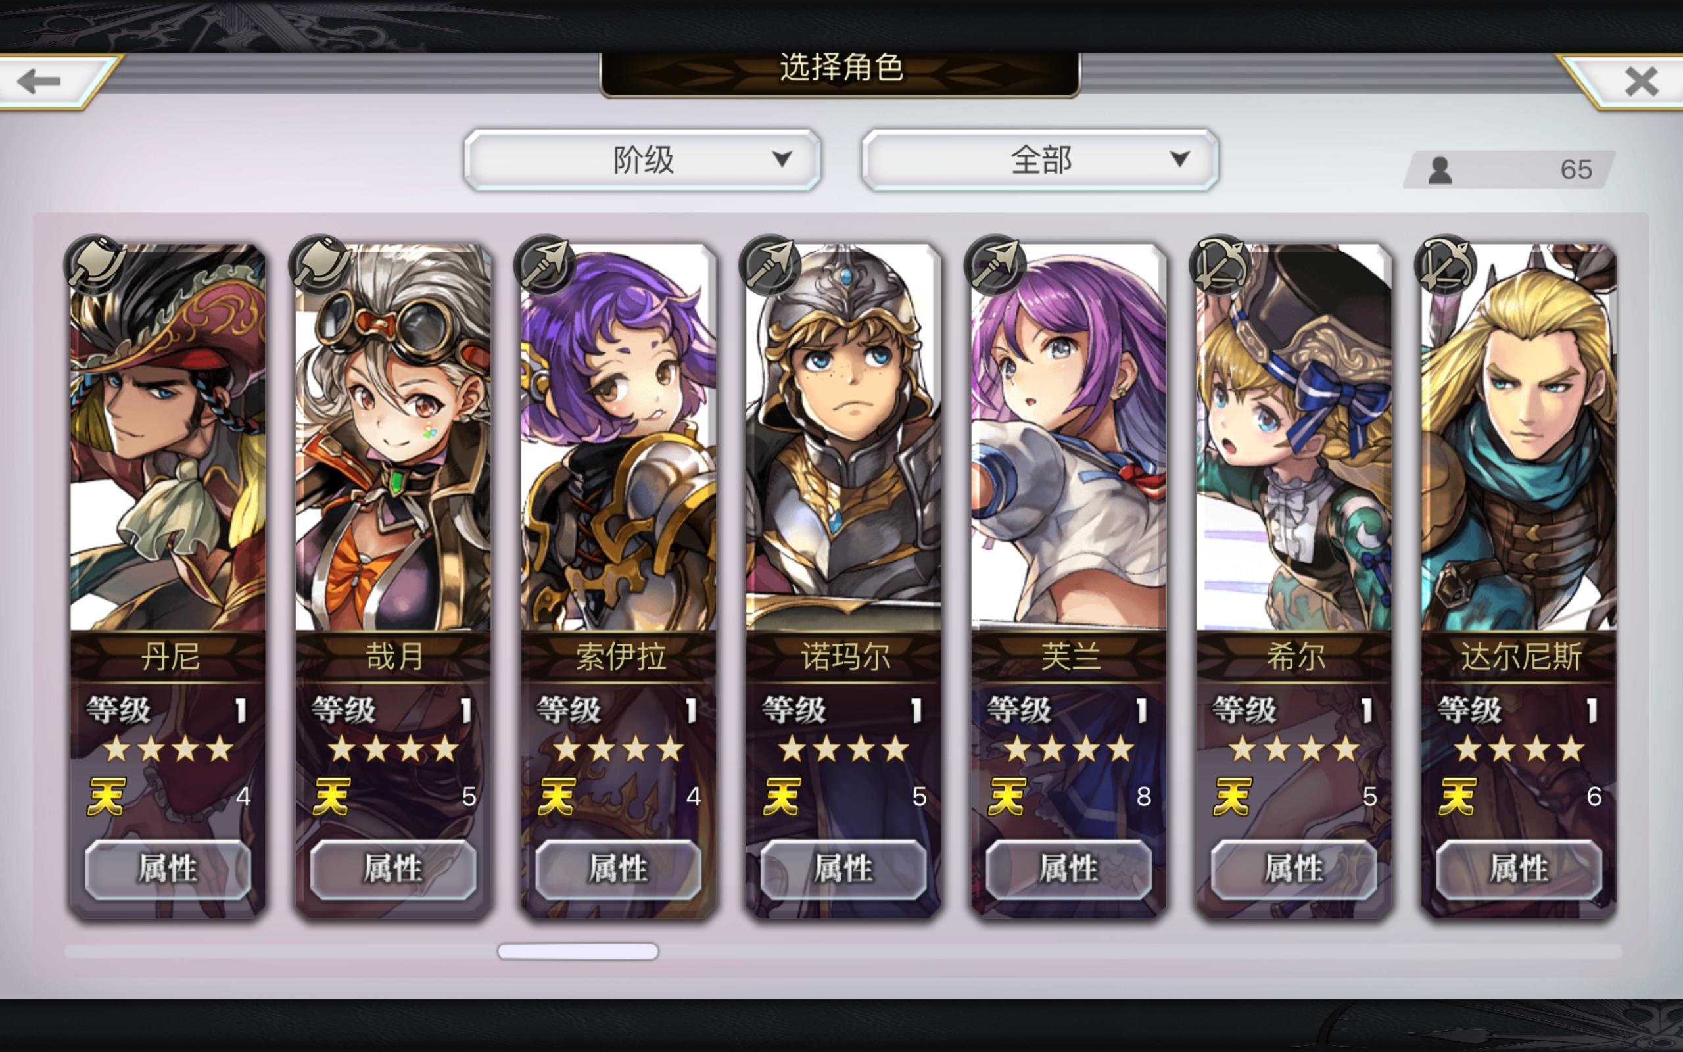The height and width of the screenshot is (1052, 1683).
Task: Click the spear class icon on 诺玛尔's card
Action: [770, 264]
